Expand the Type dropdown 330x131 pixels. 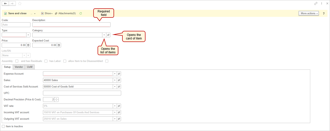28,35
